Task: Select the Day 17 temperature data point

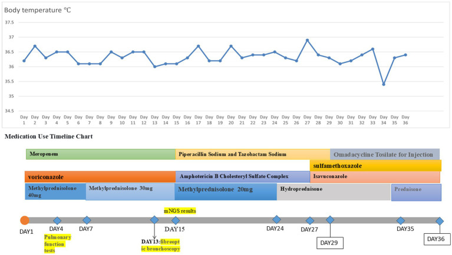Action: 199,46
